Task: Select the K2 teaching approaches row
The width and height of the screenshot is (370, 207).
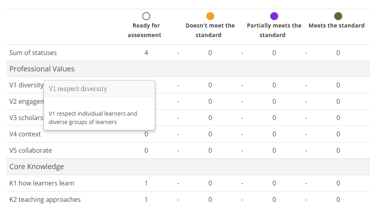Action: pyautogui.click(x=45, y=199)
